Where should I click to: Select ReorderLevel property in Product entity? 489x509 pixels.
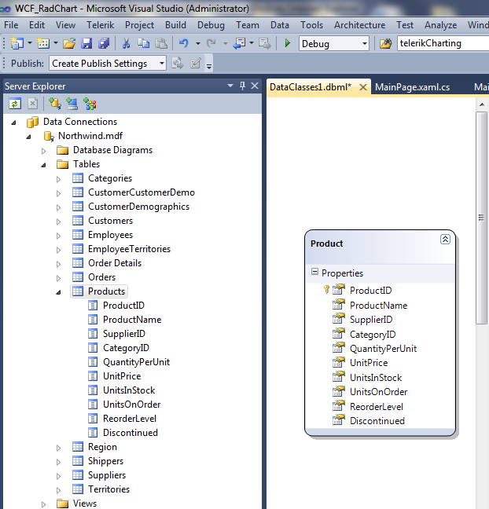point(377,406)
